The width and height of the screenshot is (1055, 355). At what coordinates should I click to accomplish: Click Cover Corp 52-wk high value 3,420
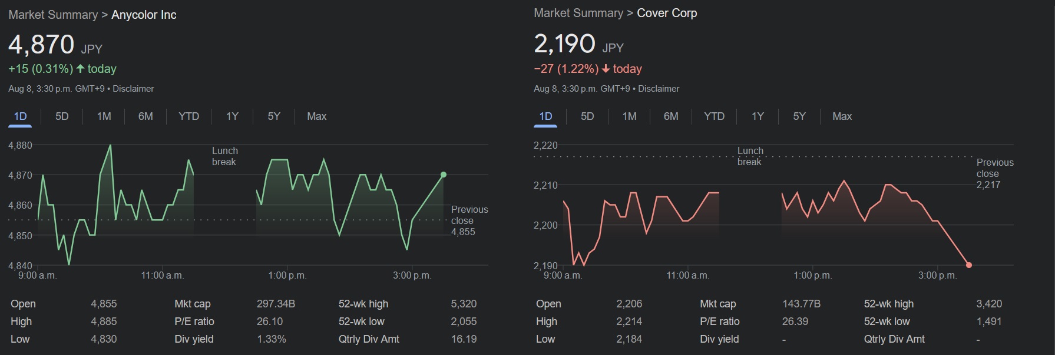click(x=989, y=304)
